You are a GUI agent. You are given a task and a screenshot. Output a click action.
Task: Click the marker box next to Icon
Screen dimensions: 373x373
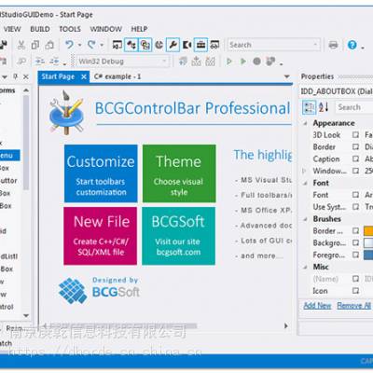[355, 291]
